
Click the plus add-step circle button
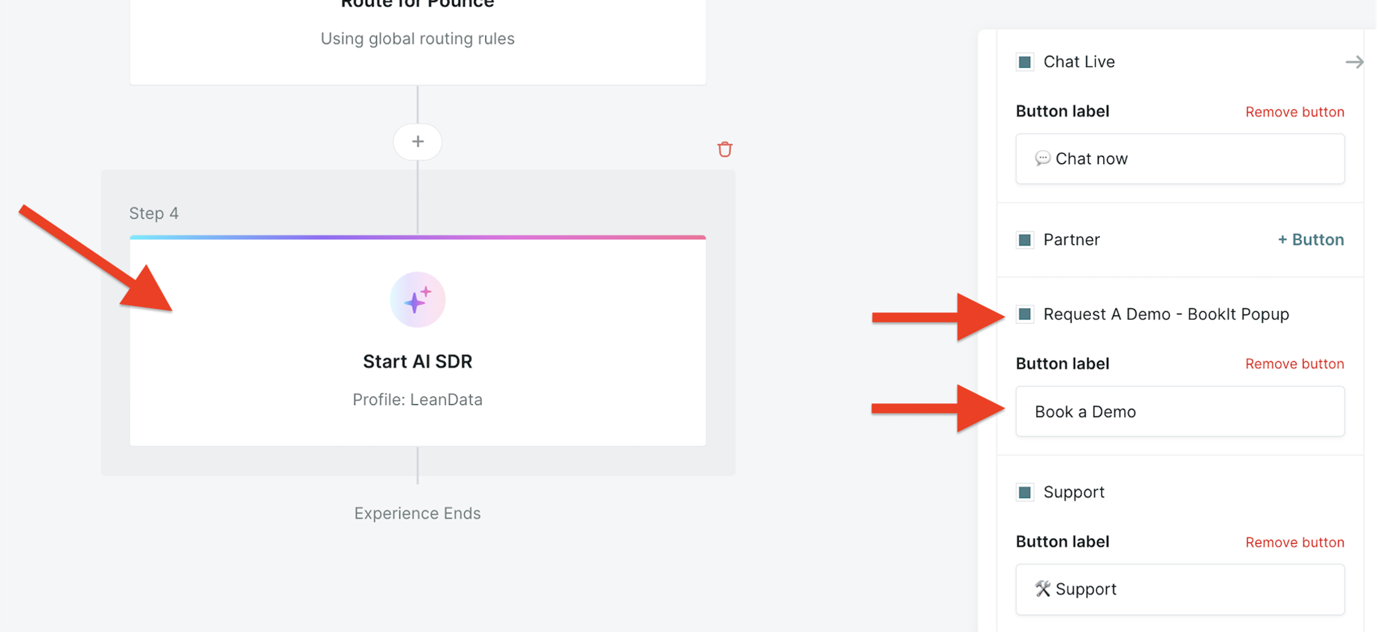click(x=418, y=141)
